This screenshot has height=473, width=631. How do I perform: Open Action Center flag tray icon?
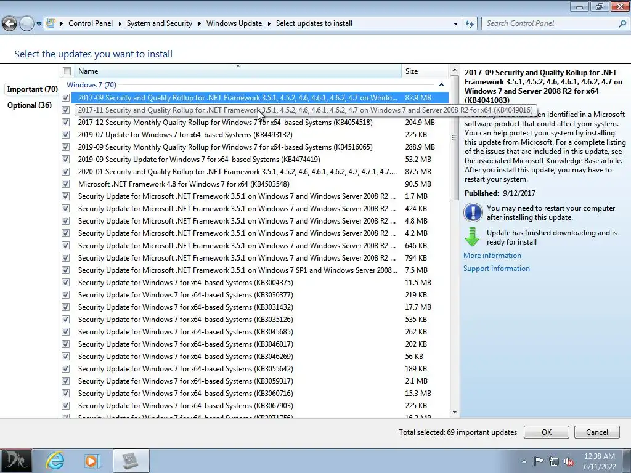tap(539, 461)
